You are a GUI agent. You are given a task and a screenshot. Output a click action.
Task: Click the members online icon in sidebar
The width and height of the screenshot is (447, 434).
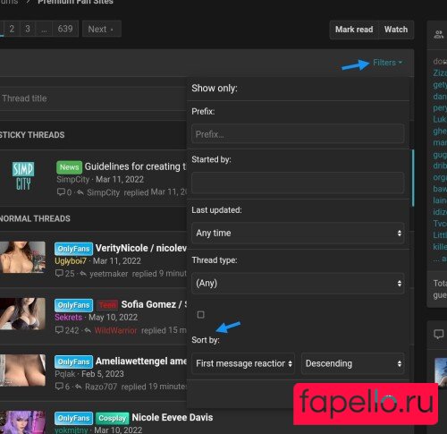pyautogui.click(x=439, y=34)
